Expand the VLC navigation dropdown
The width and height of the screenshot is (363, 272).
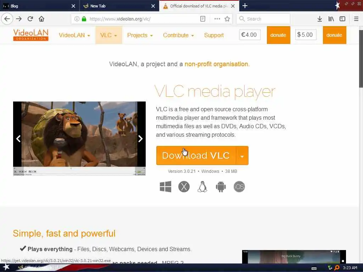(108, 35)
